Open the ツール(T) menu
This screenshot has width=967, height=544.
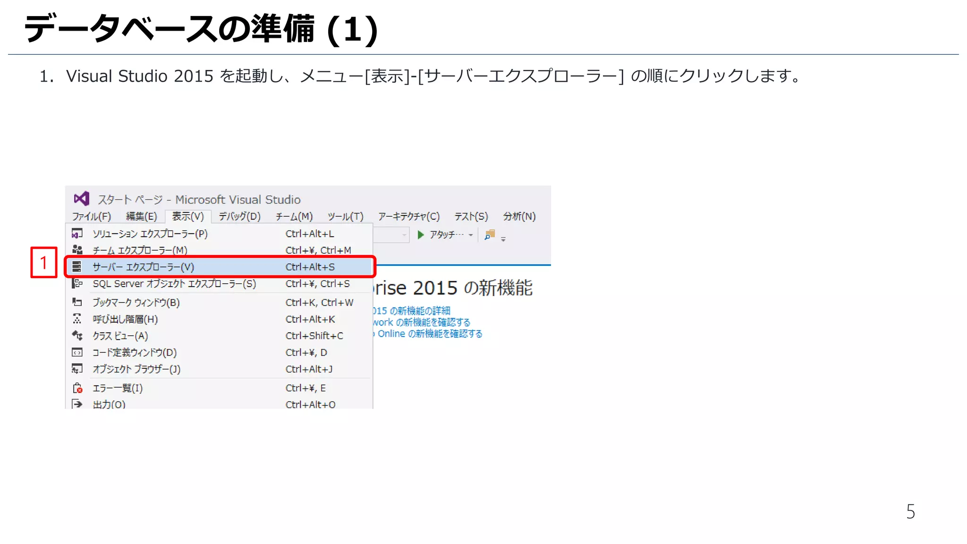(346, 216)
